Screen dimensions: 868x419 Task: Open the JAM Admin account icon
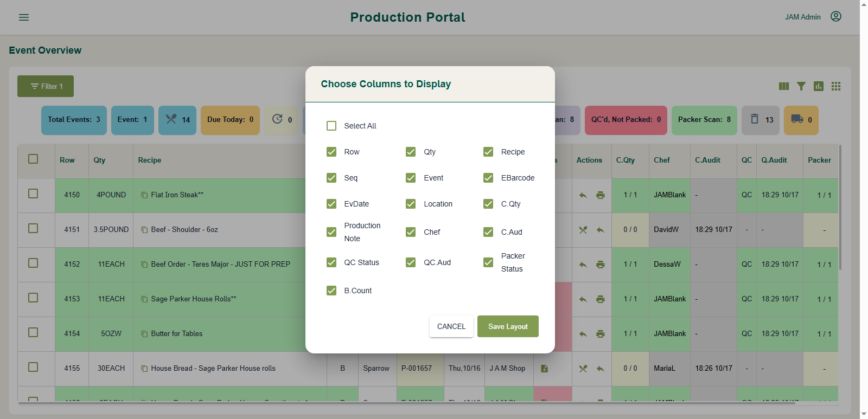click(x=836, y=17)
